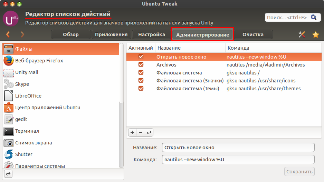Reset action list with arrow button
The image size is (324, 182).
pos(149,132)
